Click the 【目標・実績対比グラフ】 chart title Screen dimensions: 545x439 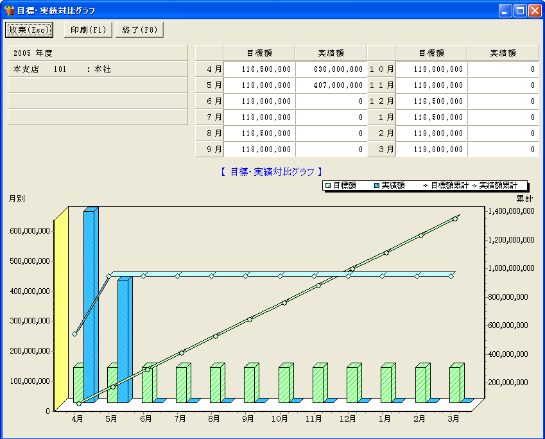pyautogui.click(x=272, y=172)
